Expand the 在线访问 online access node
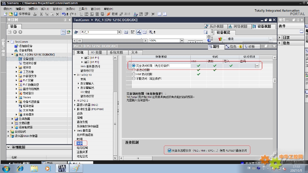Image resolution: width=308 pixels, height=173 pixels. coord(8,132)
